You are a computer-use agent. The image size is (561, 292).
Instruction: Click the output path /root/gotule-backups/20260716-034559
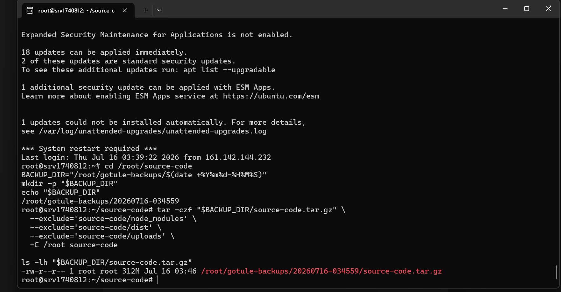pyautogui.click(x=100, y=201)
